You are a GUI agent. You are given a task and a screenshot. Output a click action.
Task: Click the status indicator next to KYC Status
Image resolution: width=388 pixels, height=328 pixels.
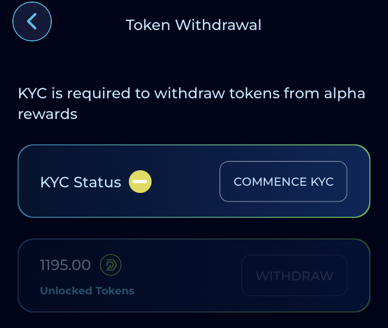140,182
